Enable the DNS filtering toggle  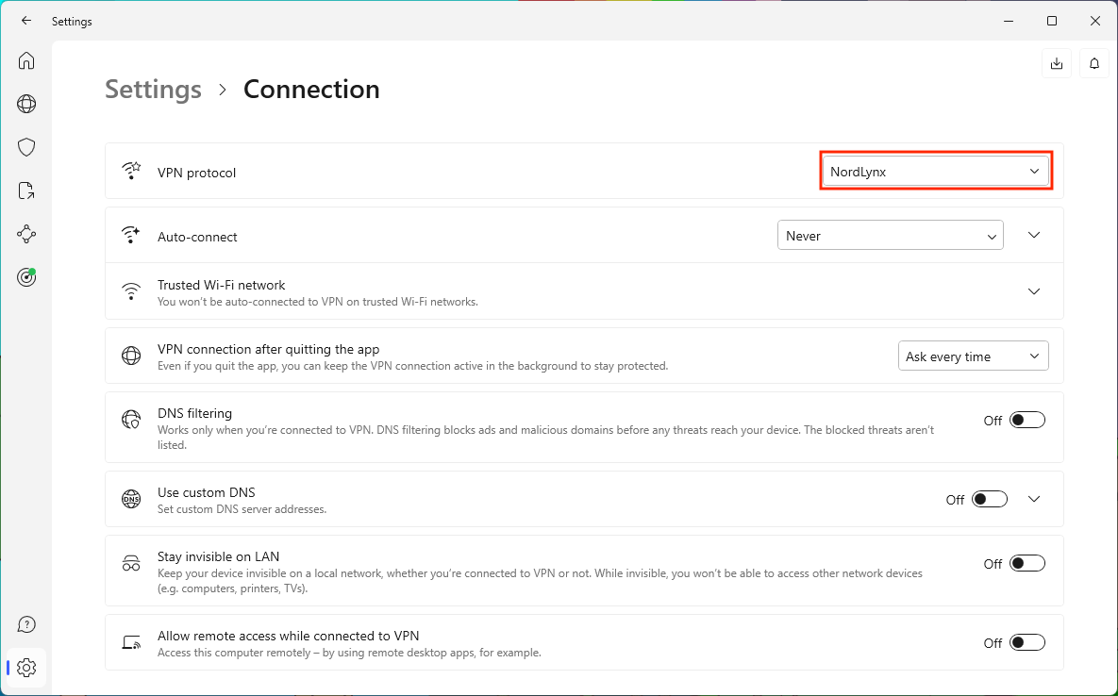coord(1026,421)
